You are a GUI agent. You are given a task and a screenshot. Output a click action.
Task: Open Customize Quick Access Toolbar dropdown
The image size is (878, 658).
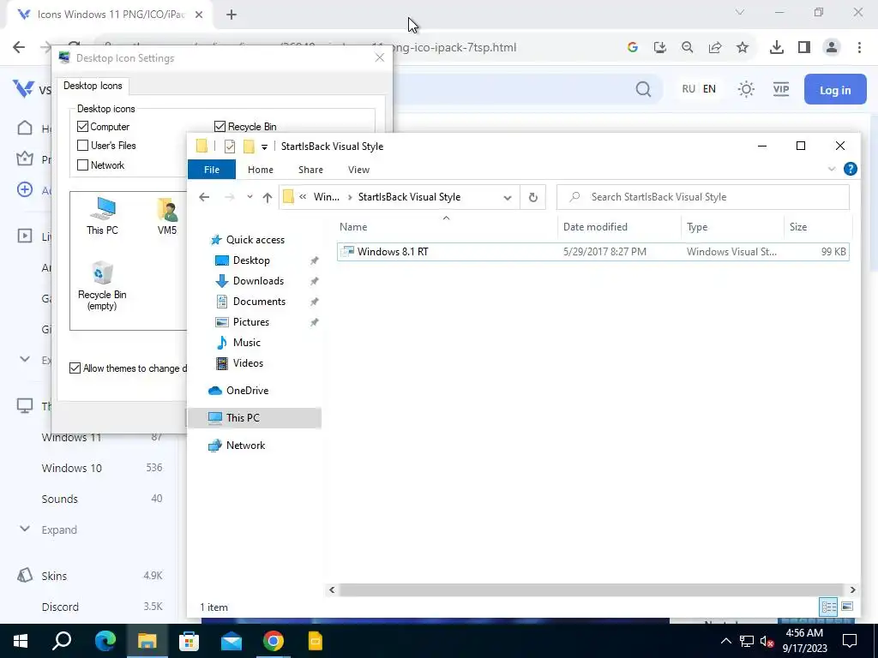click(264, 147)
